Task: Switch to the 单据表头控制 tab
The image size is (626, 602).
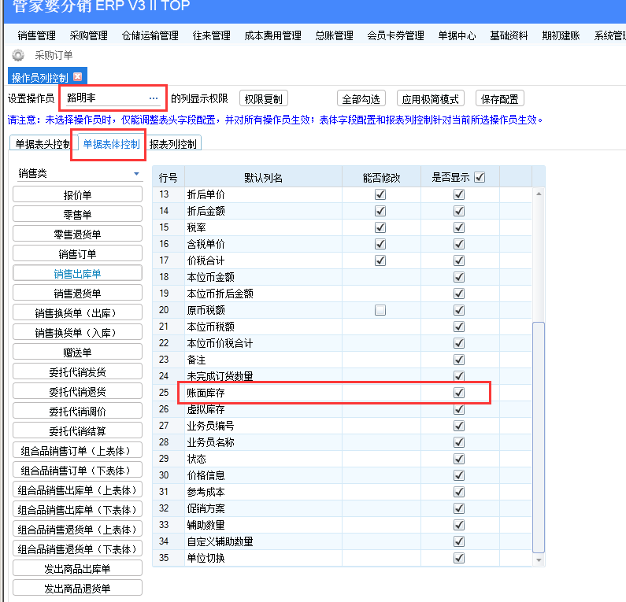Action: [43, 144]
